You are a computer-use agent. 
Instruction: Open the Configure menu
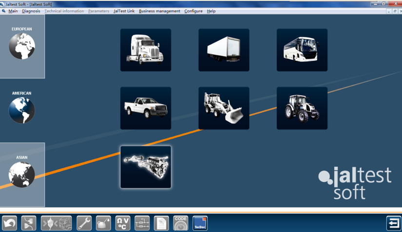tap(193, 11)
